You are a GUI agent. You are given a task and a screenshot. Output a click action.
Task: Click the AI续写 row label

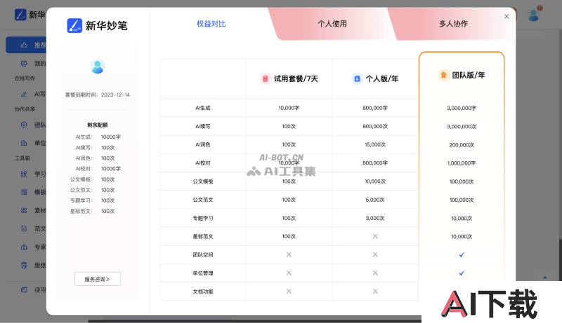click(203, 127)
